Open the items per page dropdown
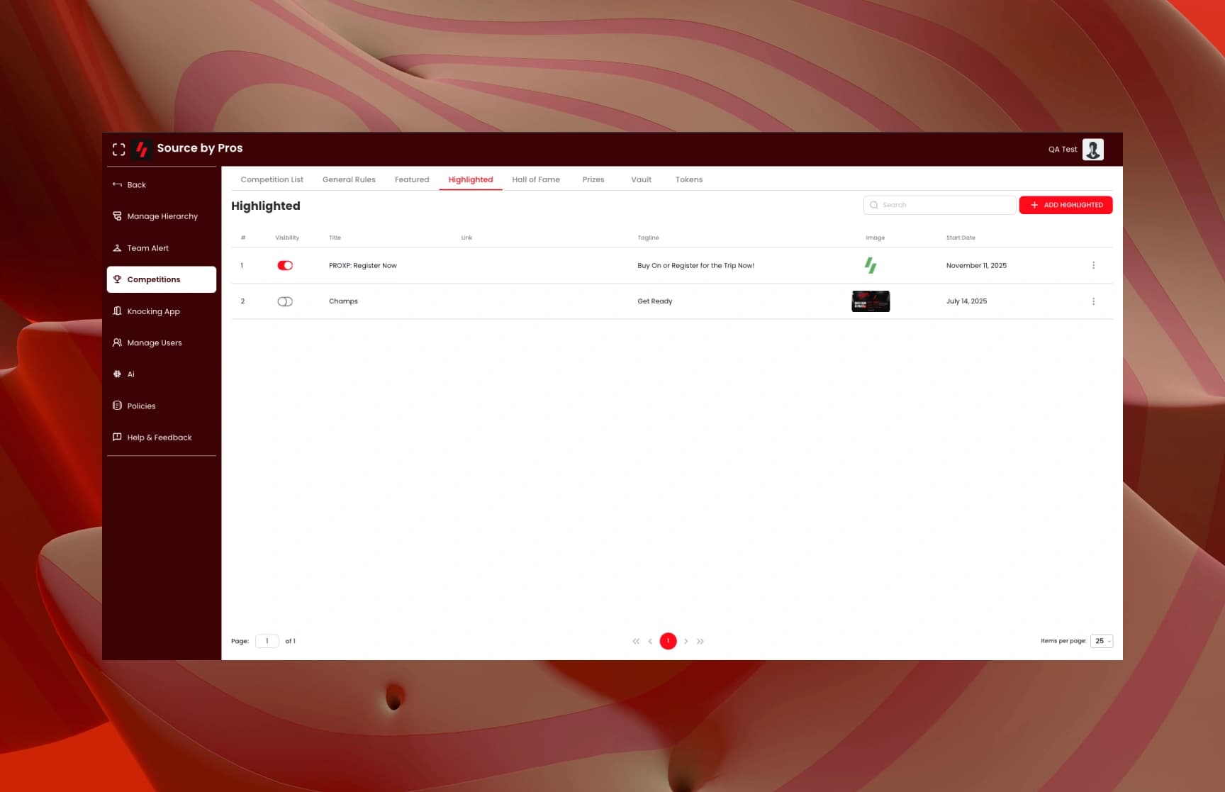This screenshot has width=1225, height=792. click(x=1102, y=641)
